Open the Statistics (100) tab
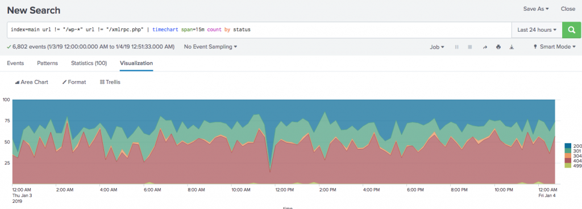Viewport: 582px width, 209px height. click(89, 63)
